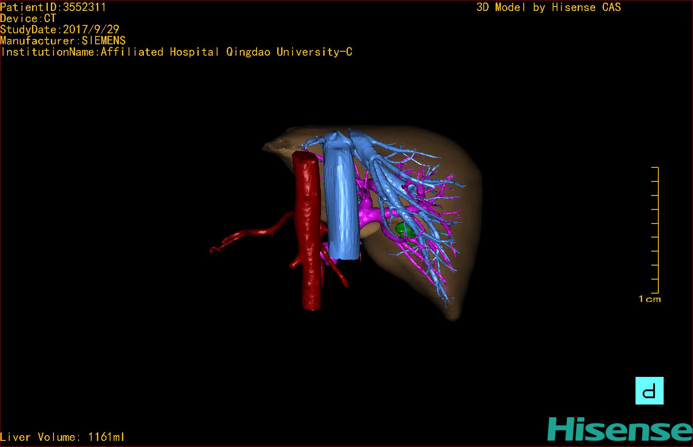
Task: Click the magenta portal vein trunk
Action: (x=369, y=214)
